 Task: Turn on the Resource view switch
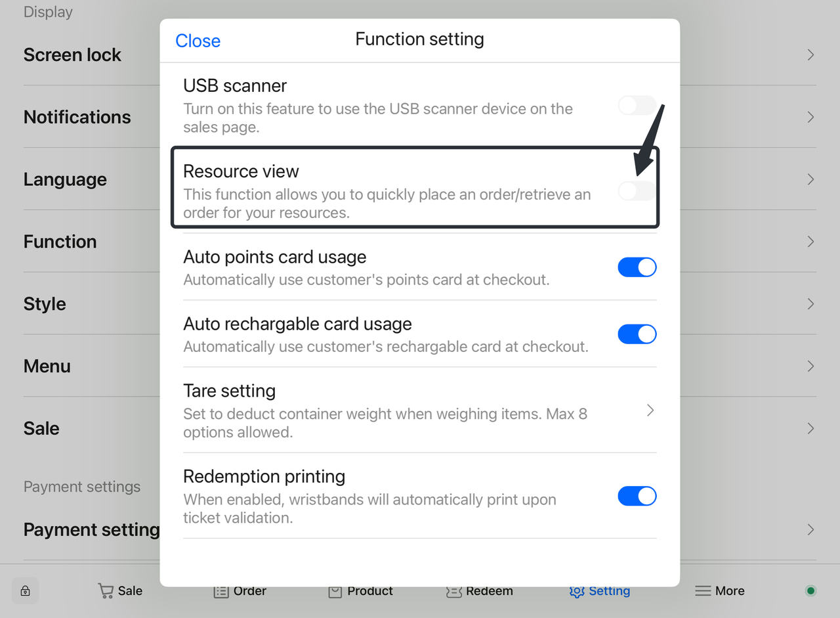click(637, 190)
